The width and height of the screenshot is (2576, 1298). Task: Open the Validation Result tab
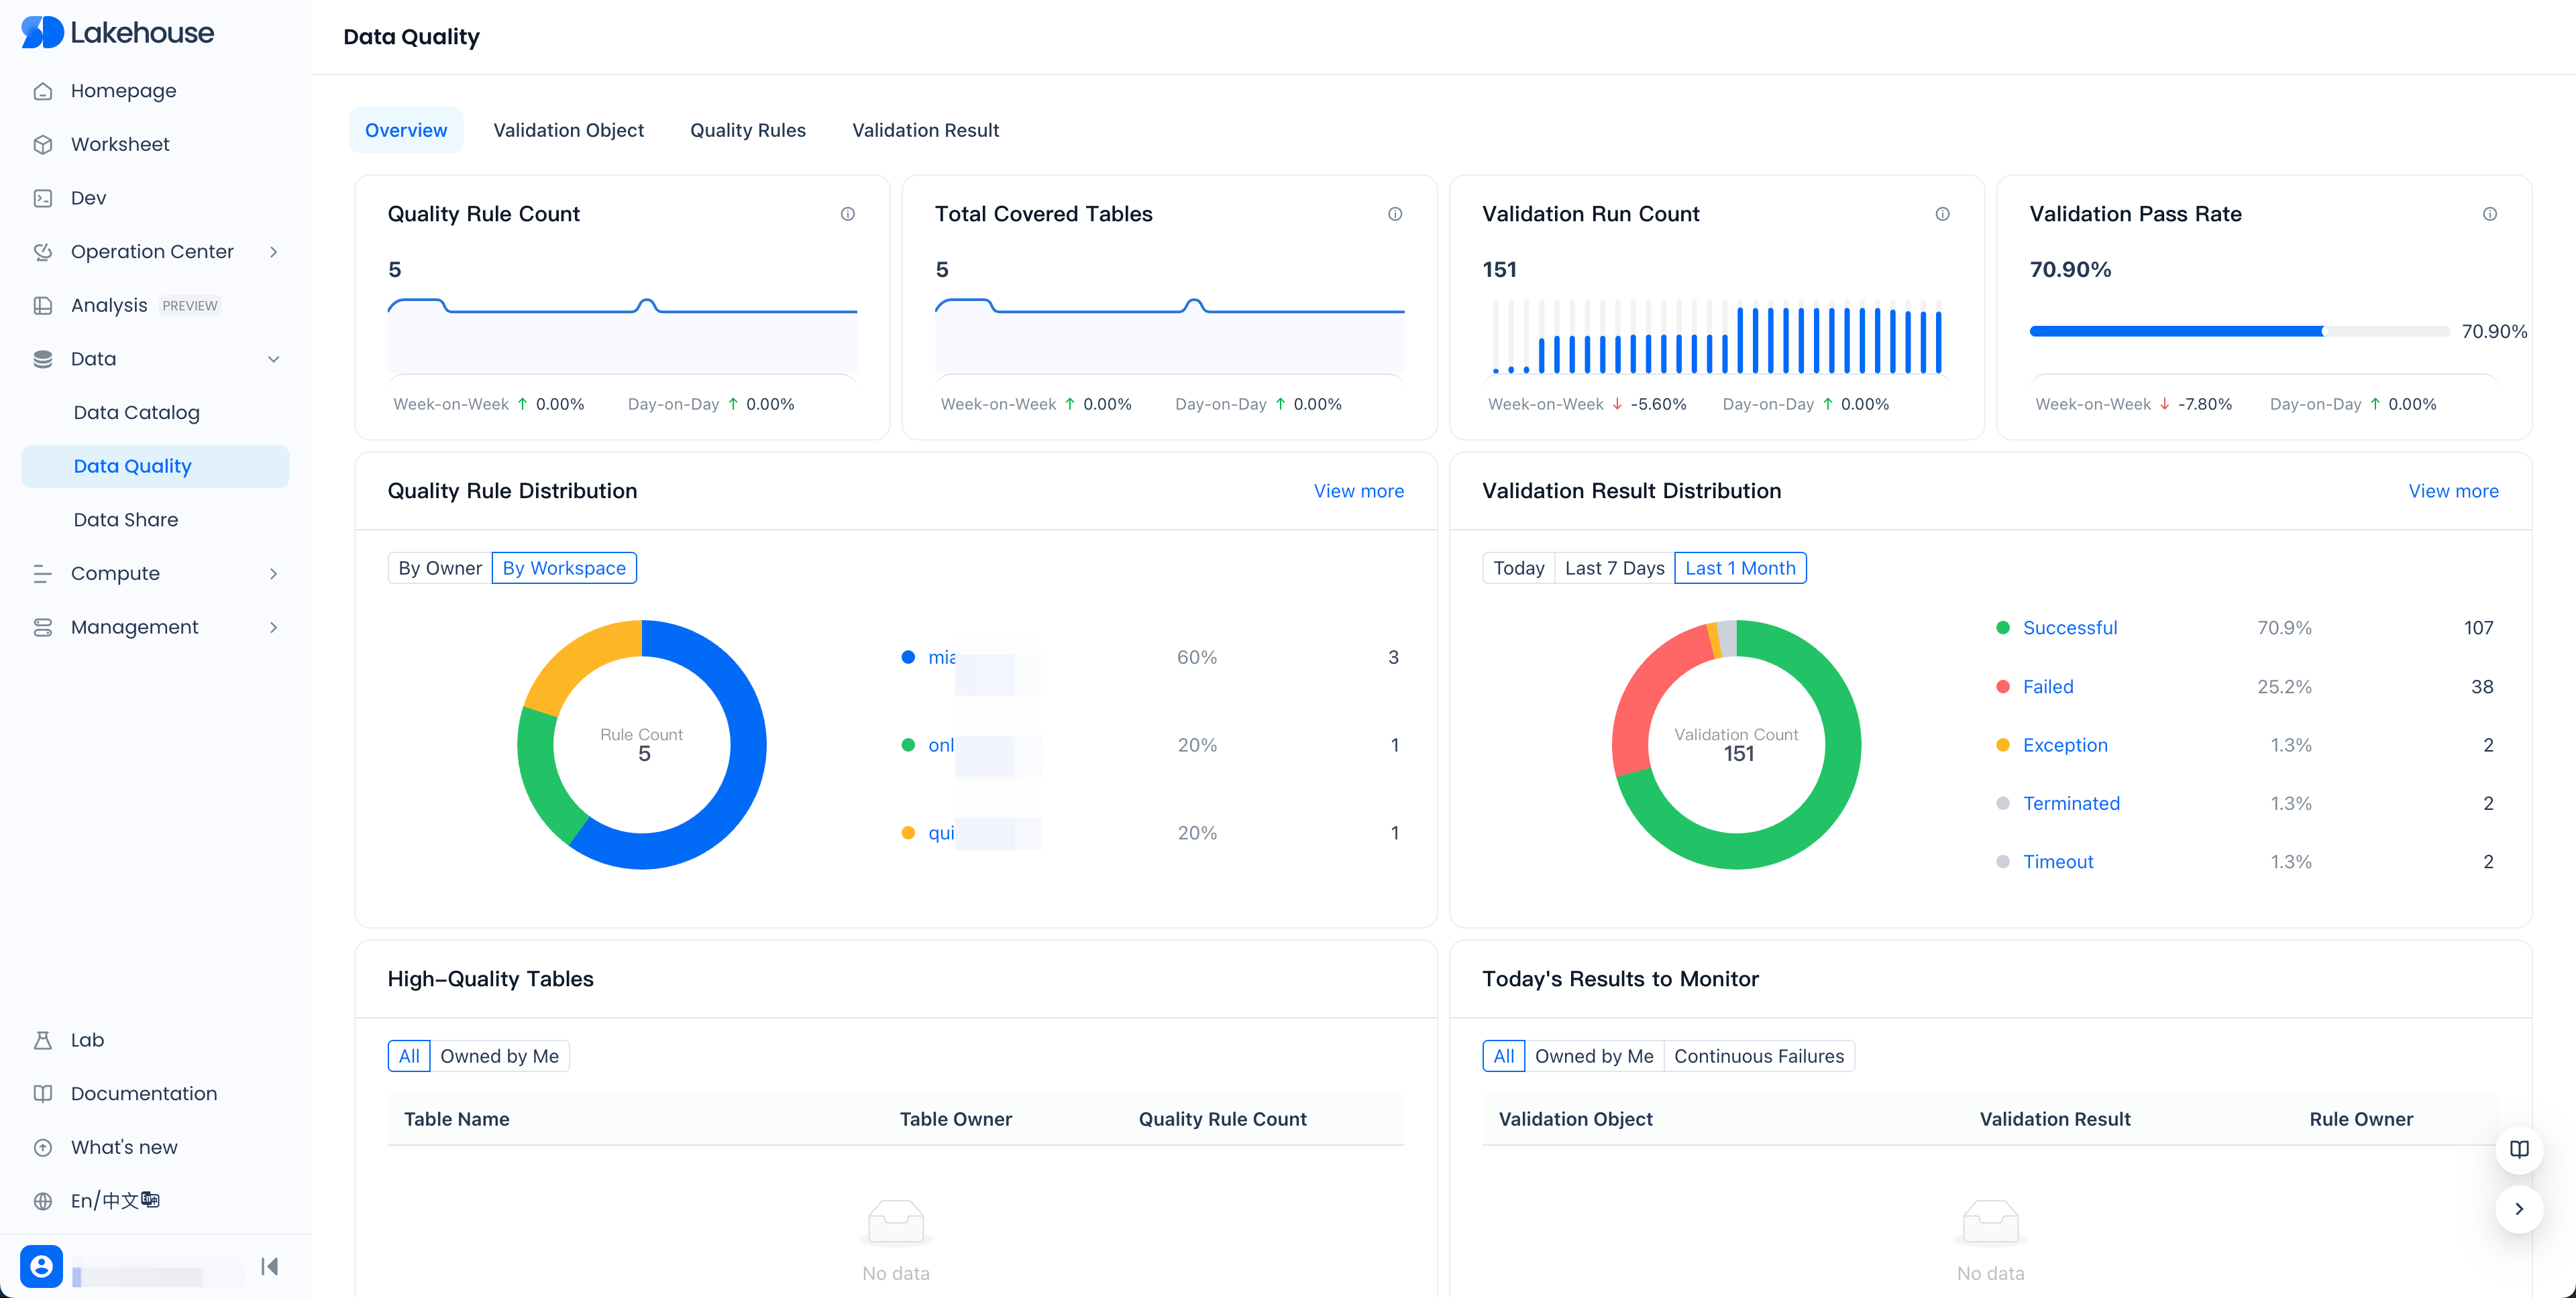(925, 130)
